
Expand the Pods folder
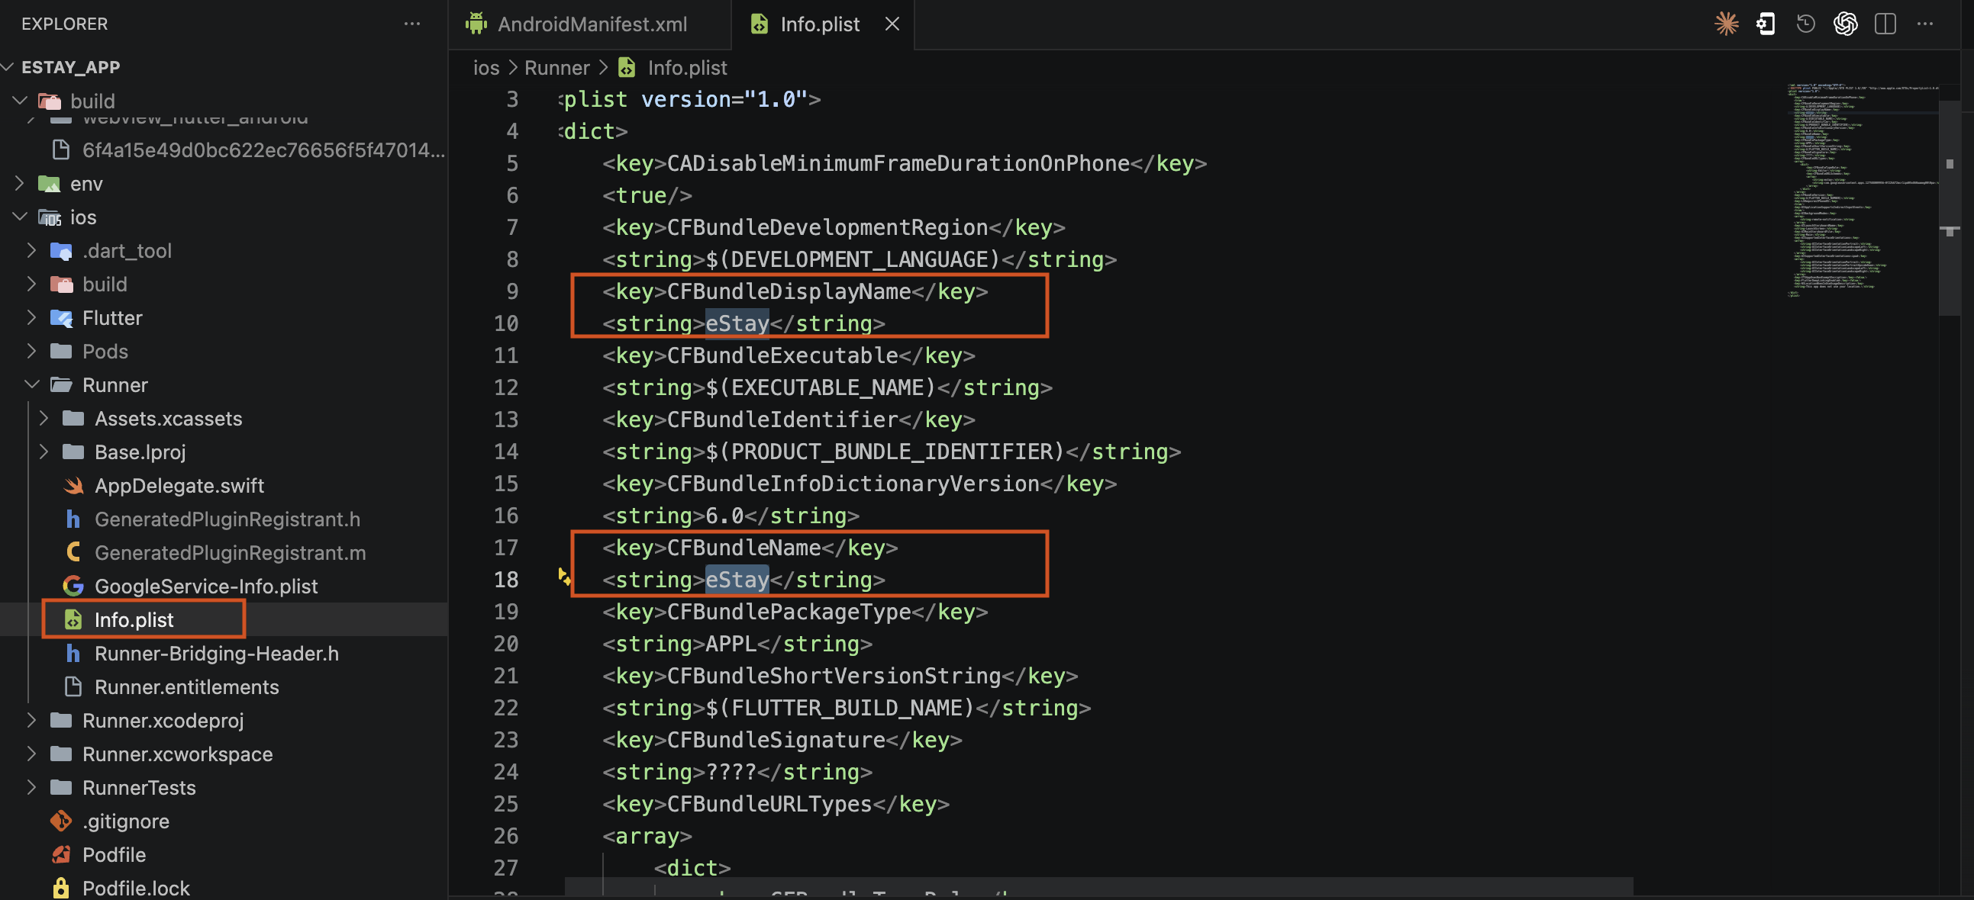pos(31,352)
